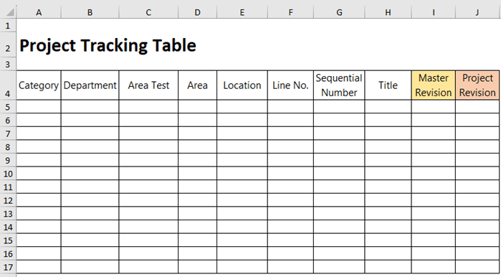This screenshot has height=277, width=501.
Task: Select the Sequential Number header cell
Action: [x=339, y=85]
